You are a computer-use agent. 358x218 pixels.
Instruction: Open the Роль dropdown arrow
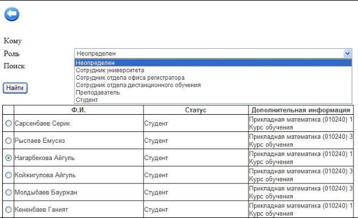347,53
